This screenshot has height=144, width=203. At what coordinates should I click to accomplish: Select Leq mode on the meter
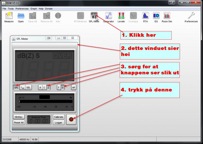(x=22, y=88)
